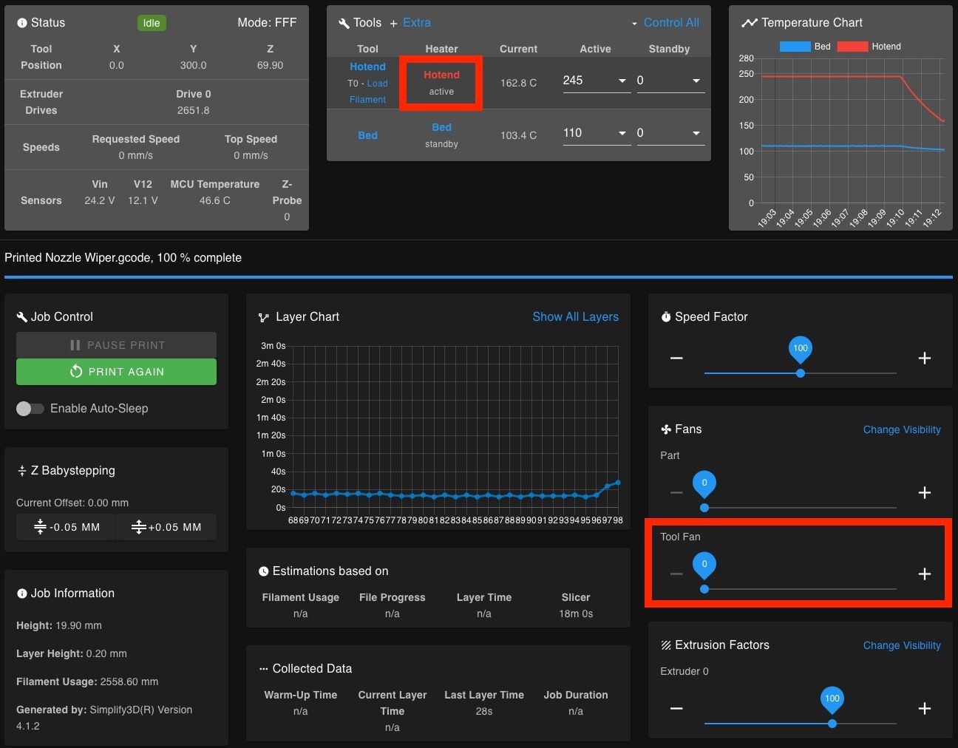Decrease Extruder 0 factor minus icon
Screen dimensions: 958x748
coord(676,709)
